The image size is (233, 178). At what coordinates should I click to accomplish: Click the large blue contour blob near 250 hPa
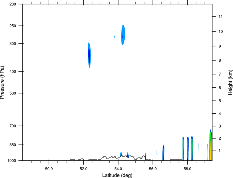coord(123,35)
